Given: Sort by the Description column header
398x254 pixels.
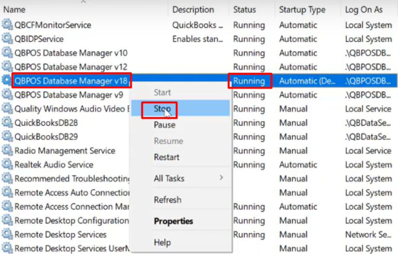Looking at the screenshot, I should click(x=193, y=10).
